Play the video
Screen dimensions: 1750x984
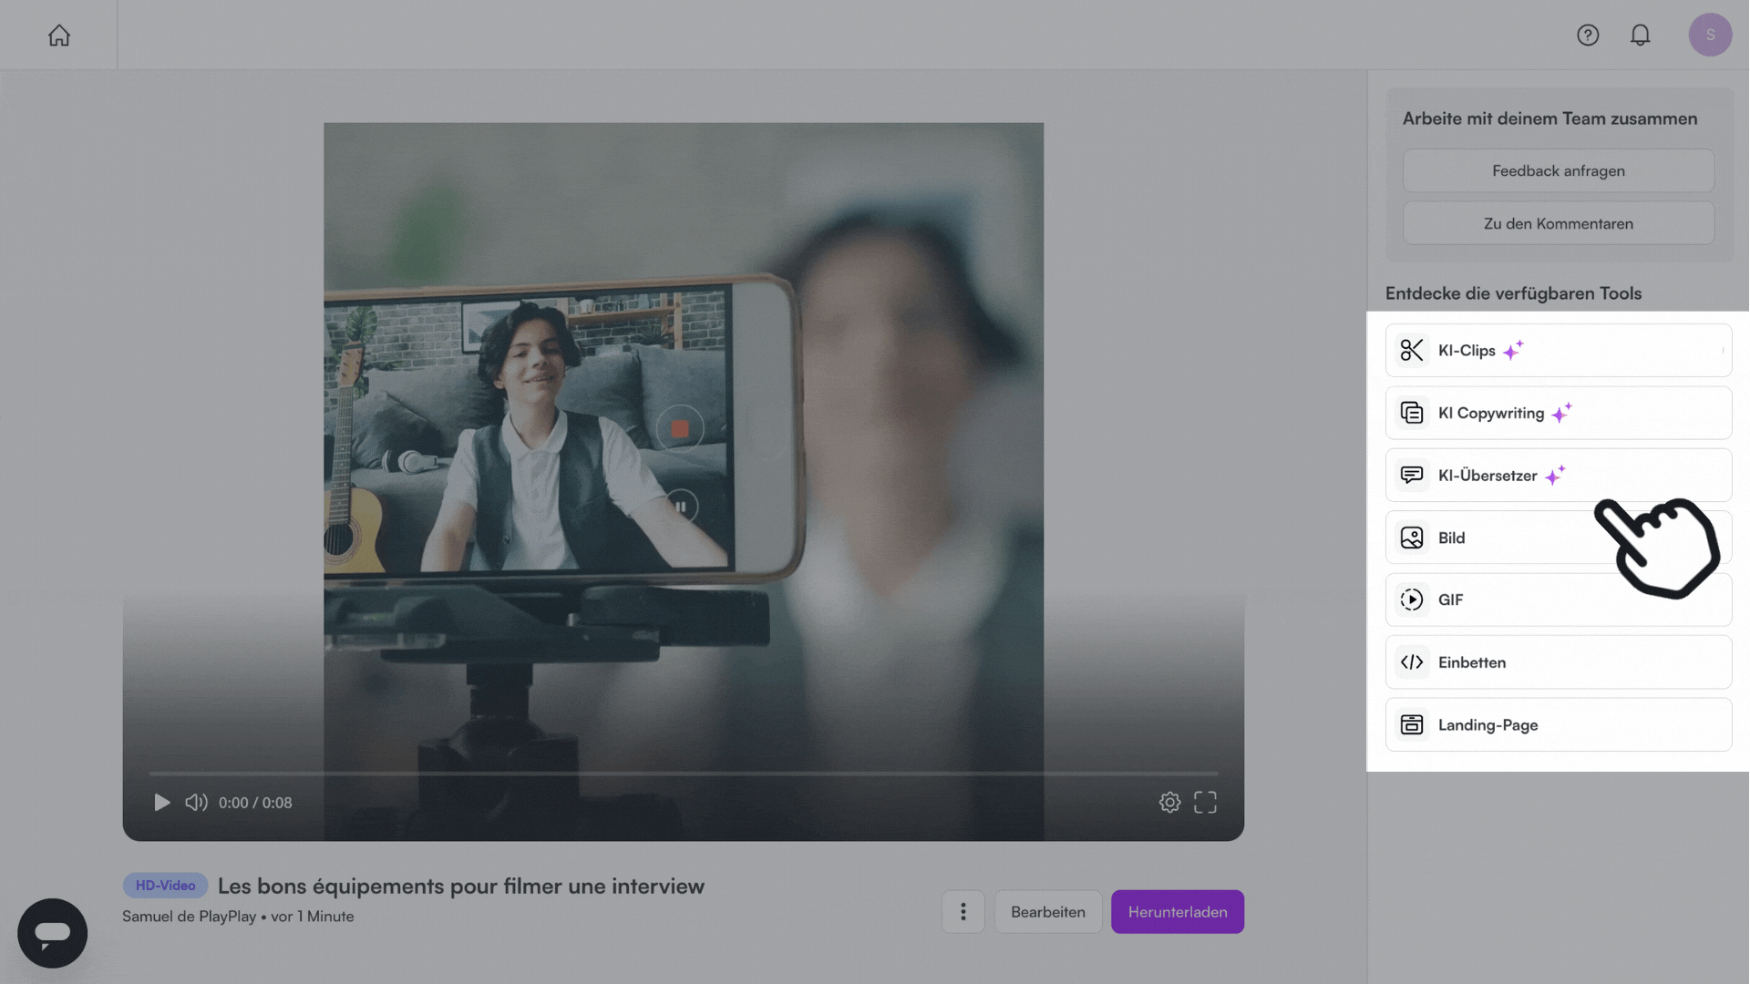pos(161,803)
